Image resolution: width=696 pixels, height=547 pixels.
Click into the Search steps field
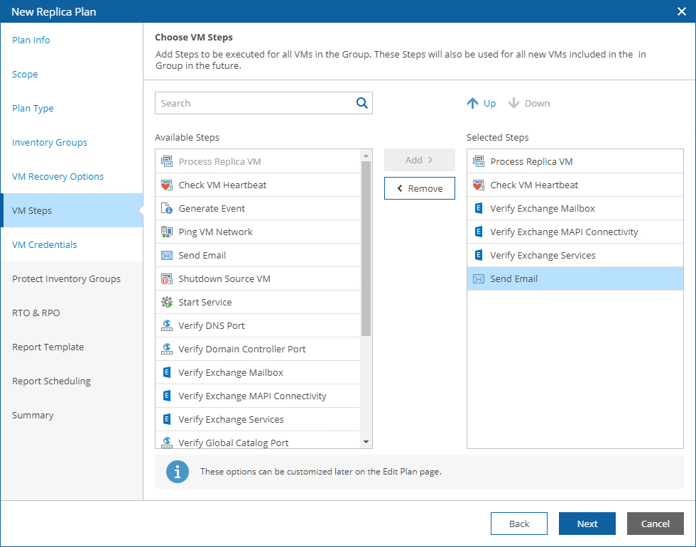[x=256, y=103]
